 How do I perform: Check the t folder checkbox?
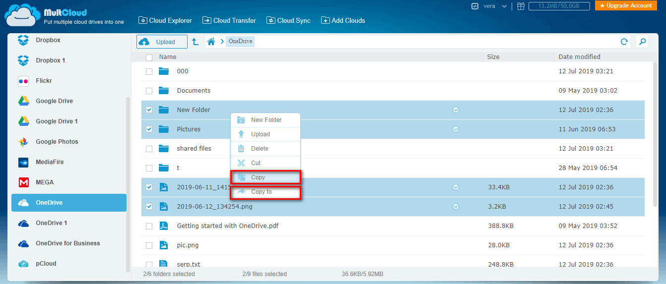click(x=149, y=168)
